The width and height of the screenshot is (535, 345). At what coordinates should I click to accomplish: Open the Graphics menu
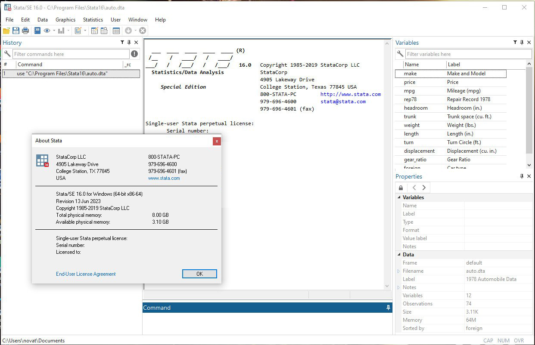65,20
